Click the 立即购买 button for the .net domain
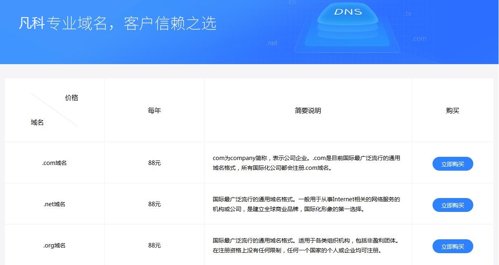The height and width of the screenshot is (265, 499). point(452,205)
